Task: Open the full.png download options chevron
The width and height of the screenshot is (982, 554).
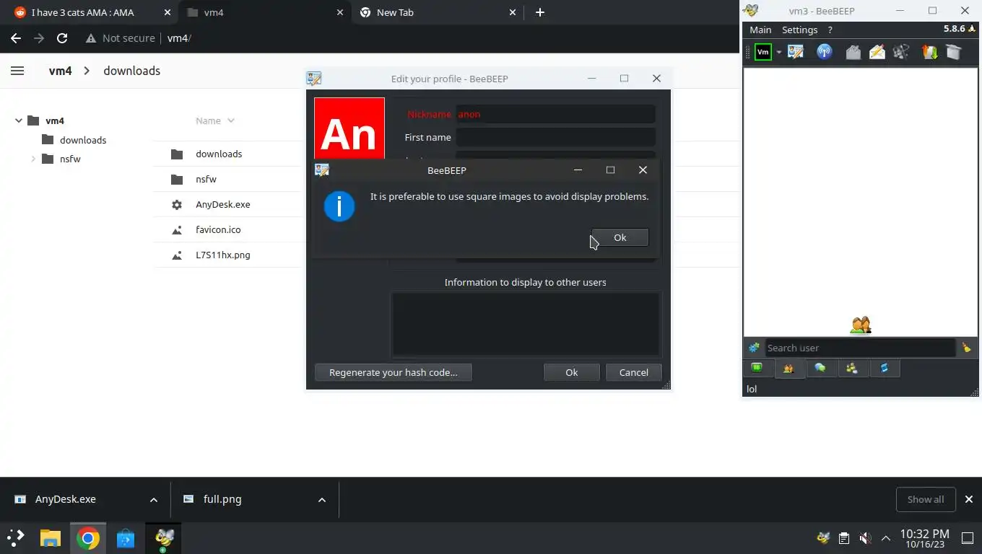Action: click(322, 500)
